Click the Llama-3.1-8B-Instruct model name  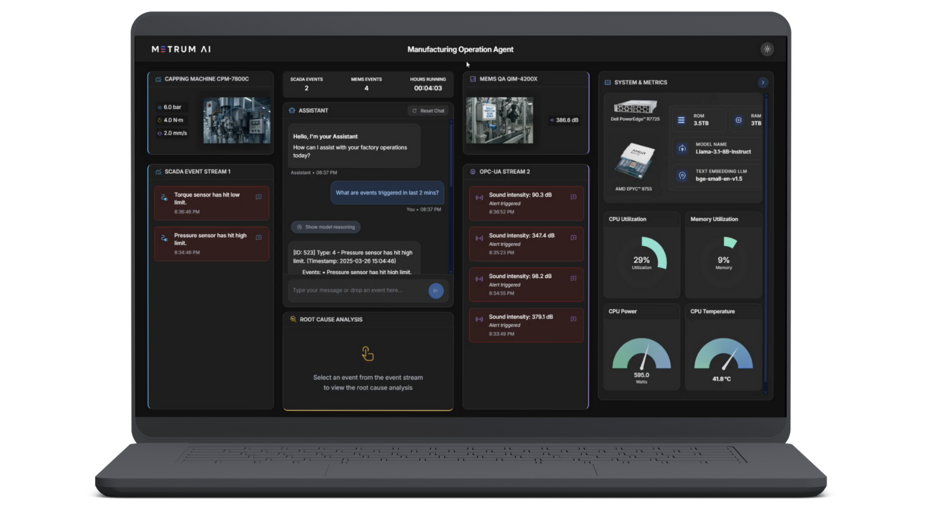[x=723, y=152]
